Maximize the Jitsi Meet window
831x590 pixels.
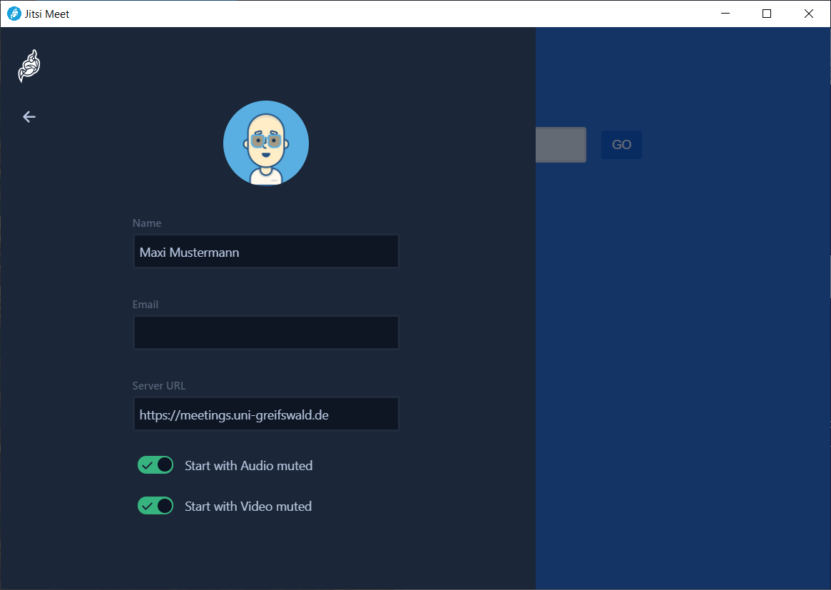(767, 14)
